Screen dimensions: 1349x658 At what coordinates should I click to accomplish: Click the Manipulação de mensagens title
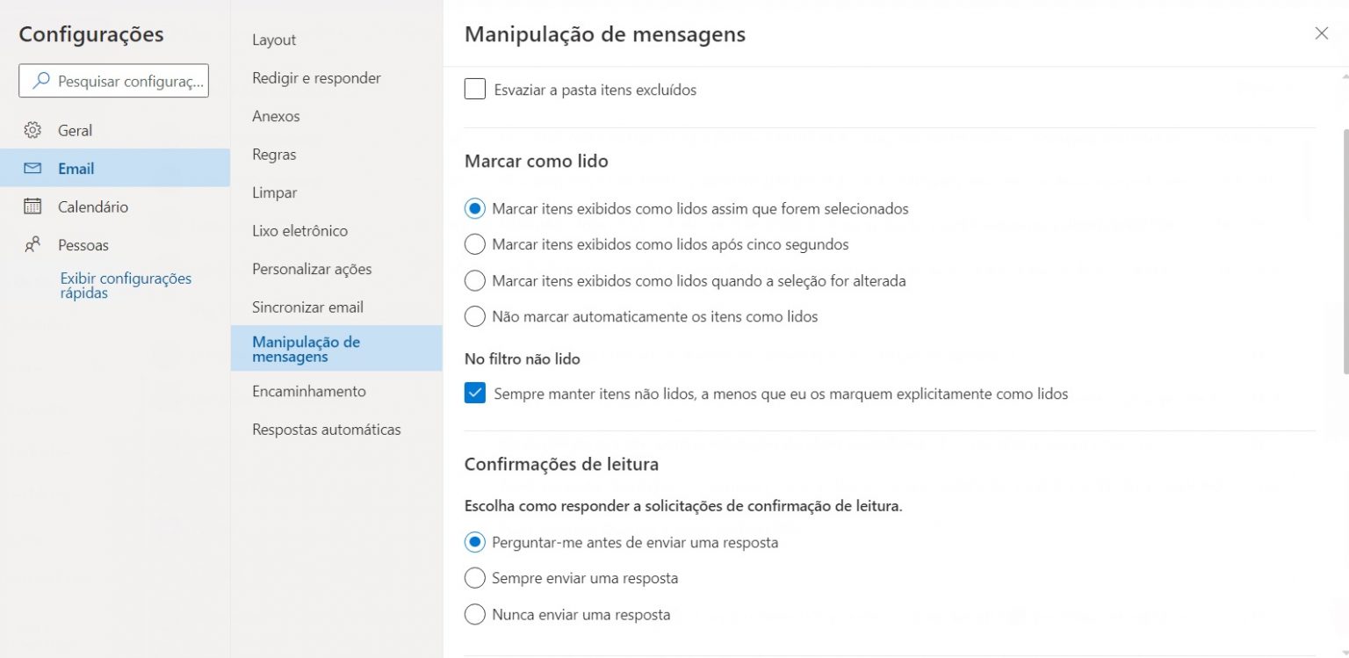pyautogui.click(x=604, y=34)
